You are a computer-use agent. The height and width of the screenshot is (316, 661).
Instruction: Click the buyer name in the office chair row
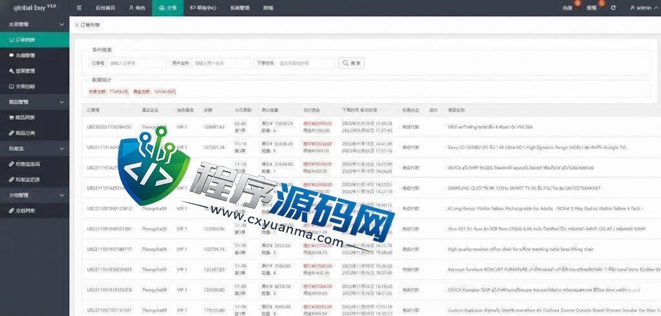154,249
